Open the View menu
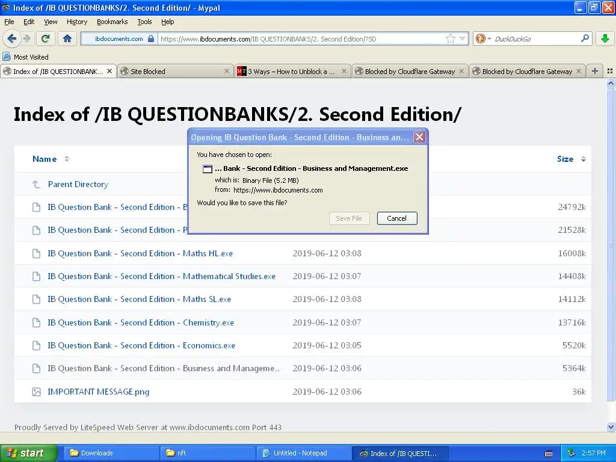The image size is (616, 462). tap(51, 22)
